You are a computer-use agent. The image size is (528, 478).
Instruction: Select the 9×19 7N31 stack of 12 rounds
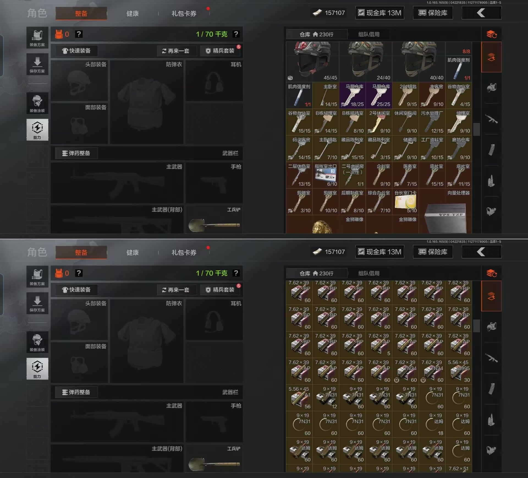tap(326, 398)
